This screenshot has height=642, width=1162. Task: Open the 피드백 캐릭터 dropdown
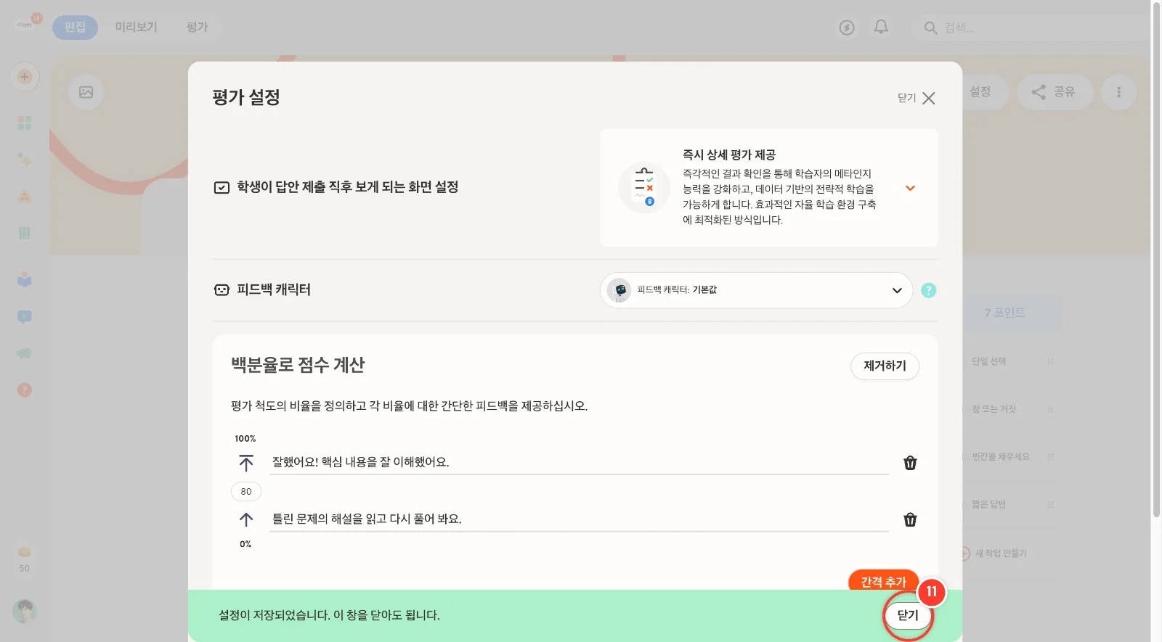point(756,290)
